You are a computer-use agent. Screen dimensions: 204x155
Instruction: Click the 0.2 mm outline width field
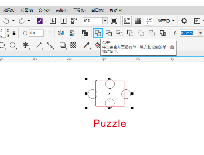[x=189, y=33]
